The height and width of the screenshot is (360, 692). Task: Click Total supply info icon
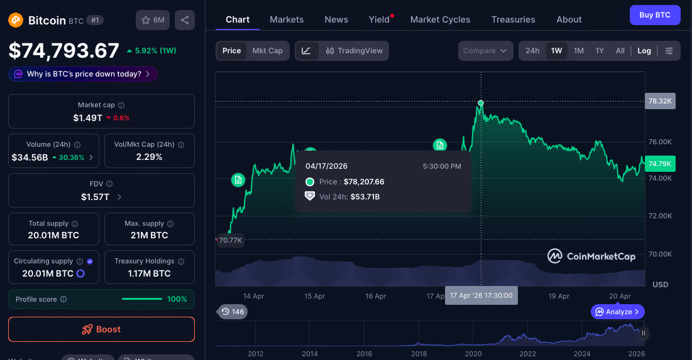pos(75,224)
